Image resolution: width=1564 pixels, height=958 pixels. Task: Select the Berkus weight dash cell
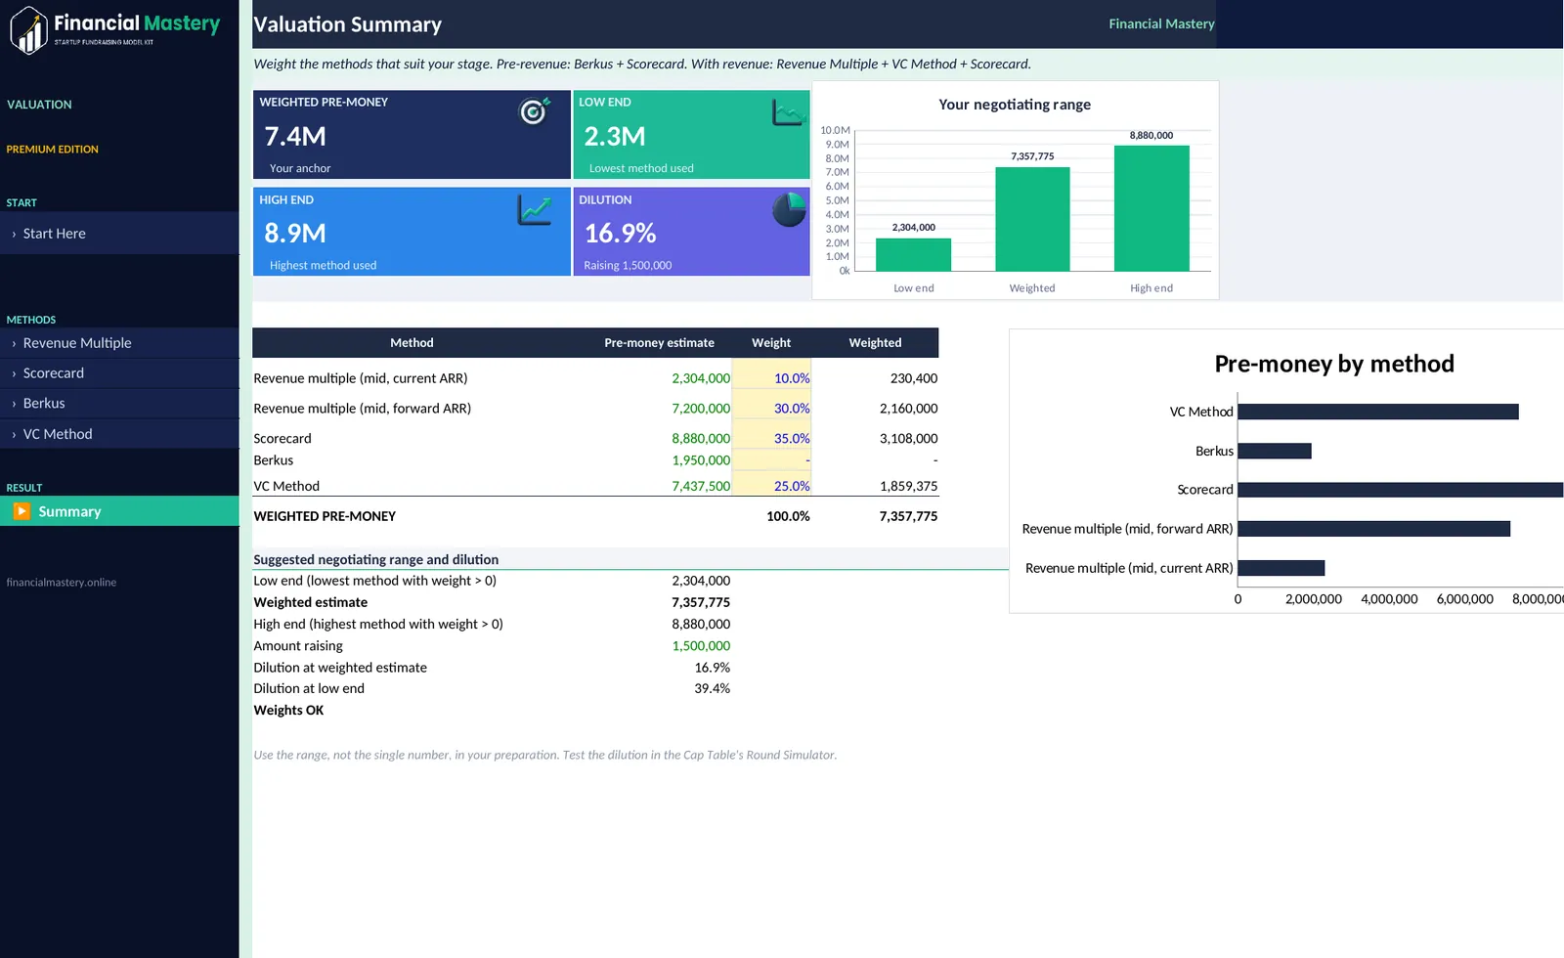pos(771,460)
